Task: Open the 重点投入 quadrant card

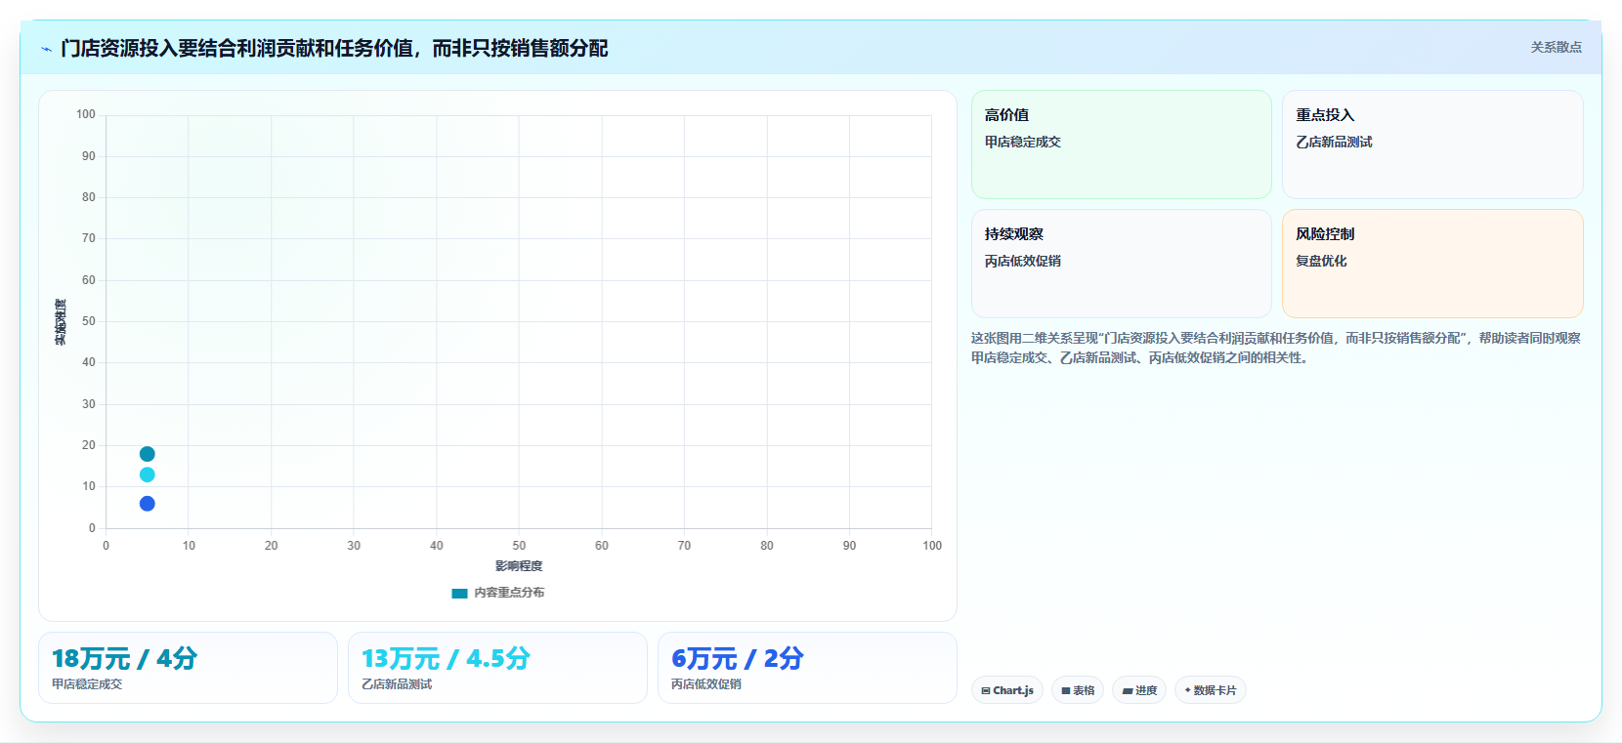Action: (1432, 144)
